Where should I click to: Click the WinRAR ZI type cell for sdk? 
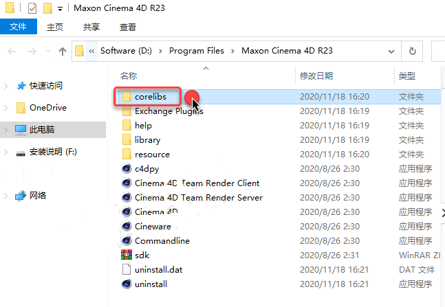pyautogui.click(x=420, y=255)
